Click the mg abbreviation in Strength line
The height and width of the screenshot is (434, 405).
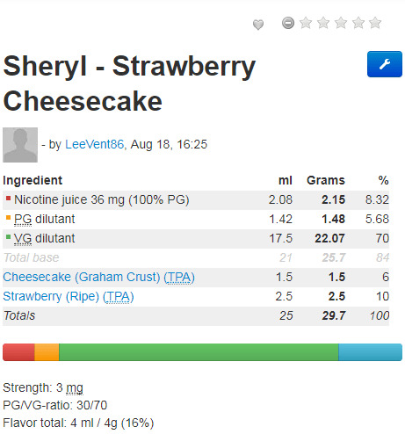(x=75, y=388)
